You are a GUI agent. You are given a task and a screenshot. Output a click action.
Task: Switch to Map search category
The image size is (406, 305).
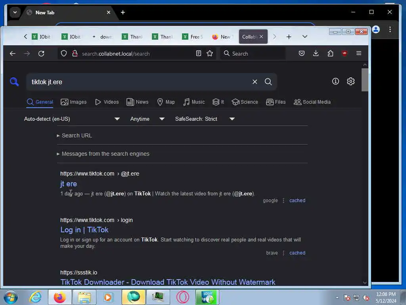(x=166, y=102)
